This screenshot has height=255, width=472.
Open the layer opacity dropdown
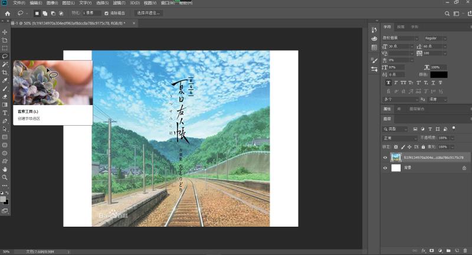[x=452, y=138]
